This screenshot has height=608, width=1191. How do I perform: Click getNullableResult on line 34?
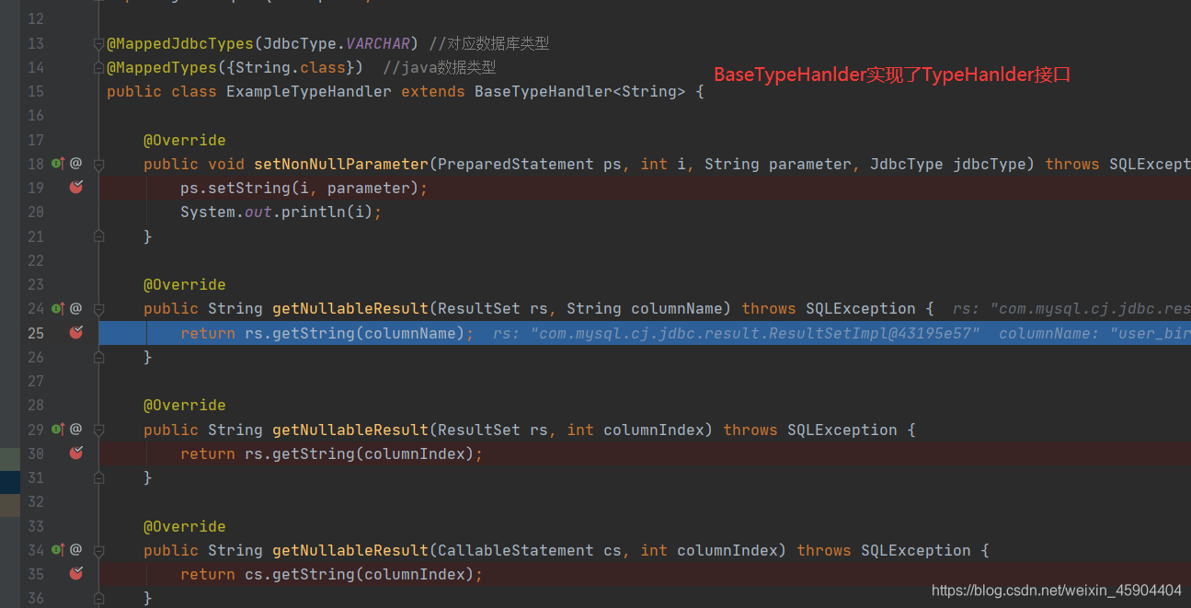click(x=350, y=550)
